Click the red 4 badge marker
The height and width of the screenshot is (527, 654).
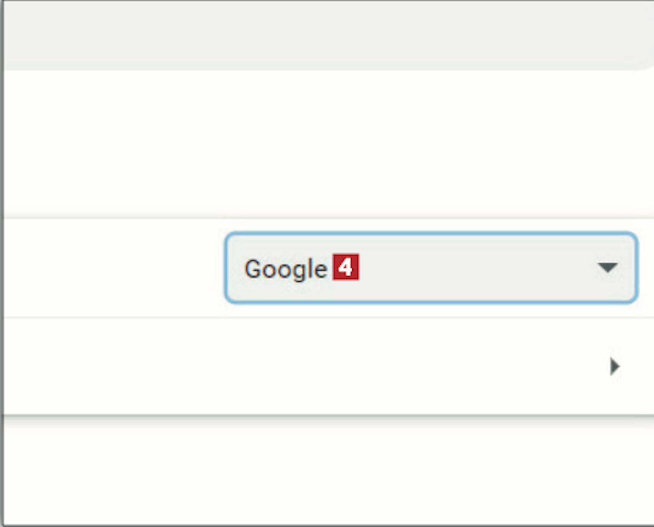(x=346, y=267)
